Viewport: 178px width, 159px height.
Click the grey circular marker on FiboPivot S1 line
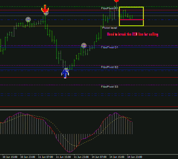click(x=84, y=46)
